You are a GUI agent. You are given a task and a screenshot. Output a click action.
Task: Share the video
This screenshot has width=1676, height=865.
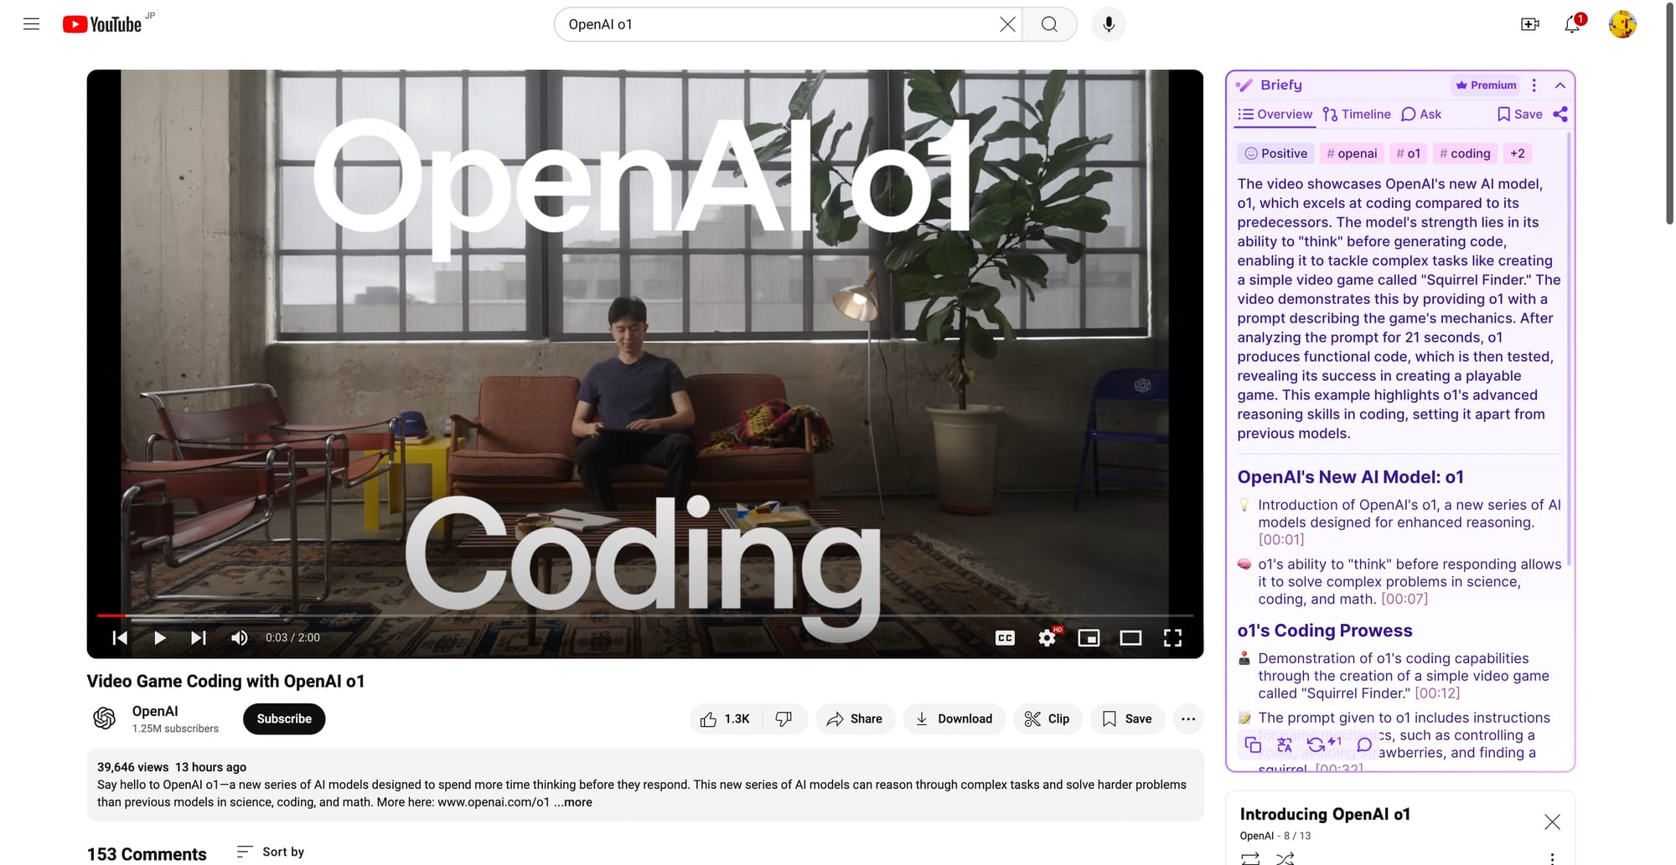[855, 718]
